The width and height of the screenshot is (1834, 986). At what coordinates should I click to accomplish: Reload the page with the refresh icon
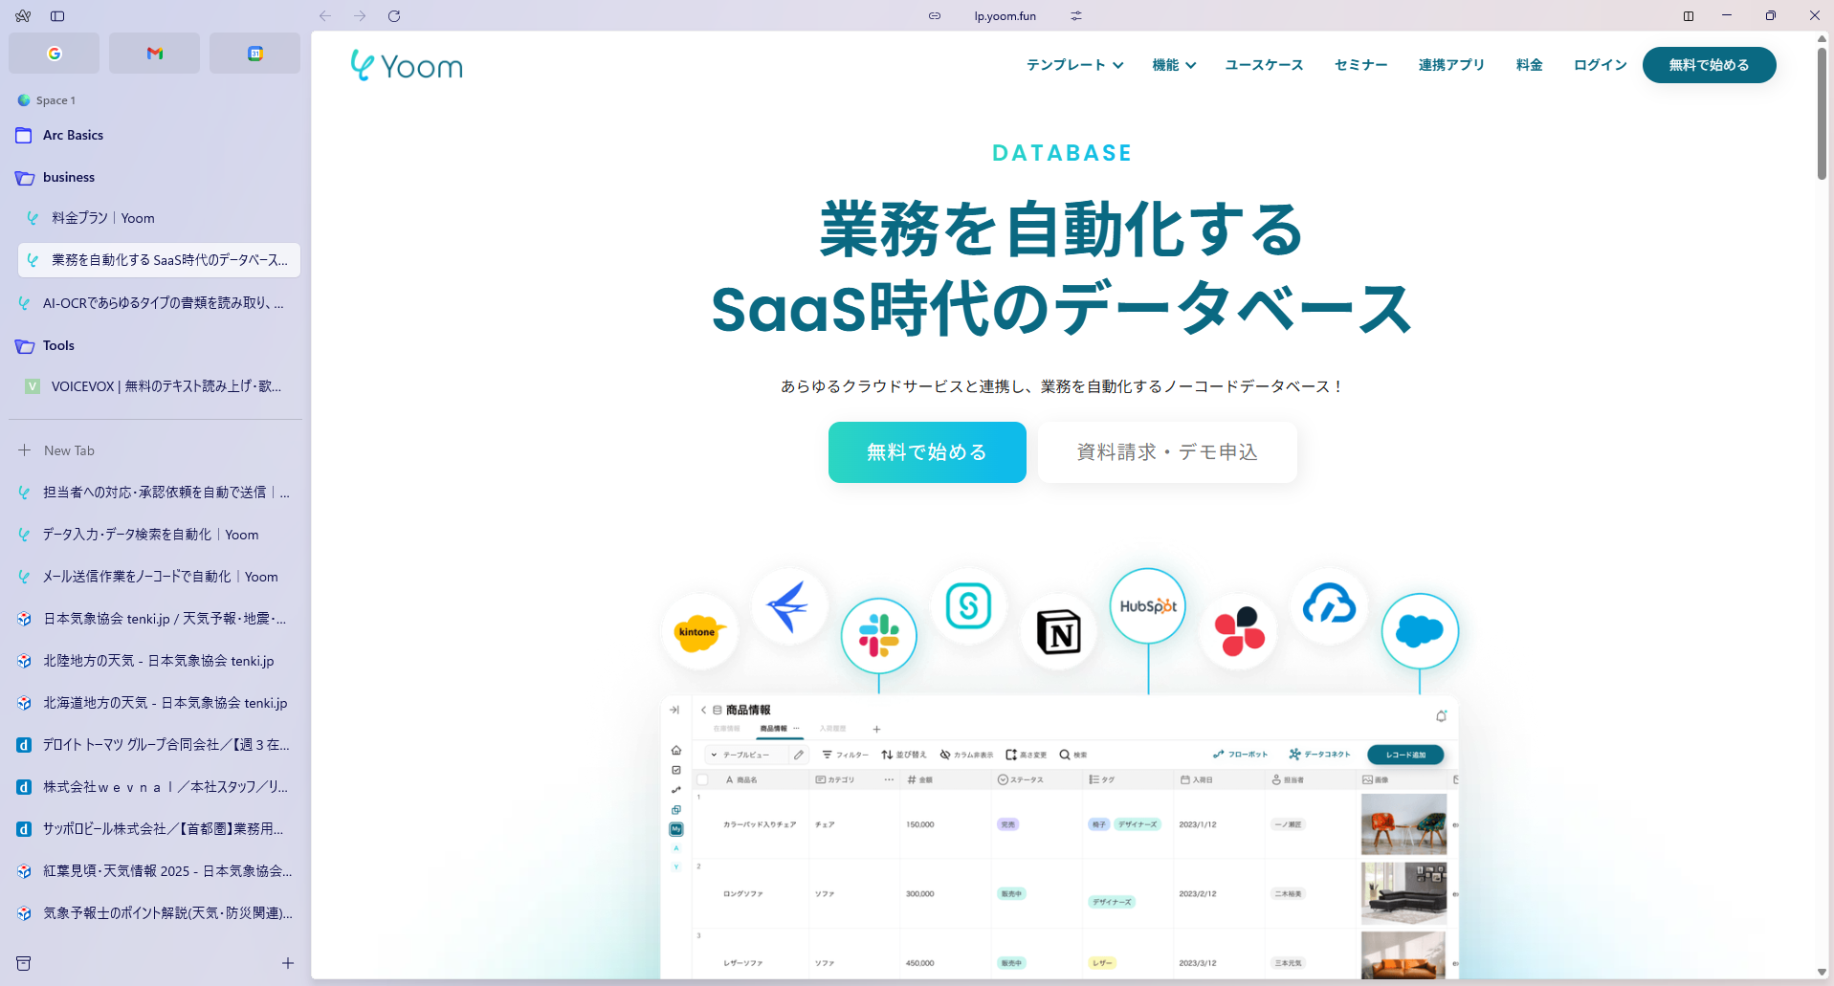coord(394,15)
